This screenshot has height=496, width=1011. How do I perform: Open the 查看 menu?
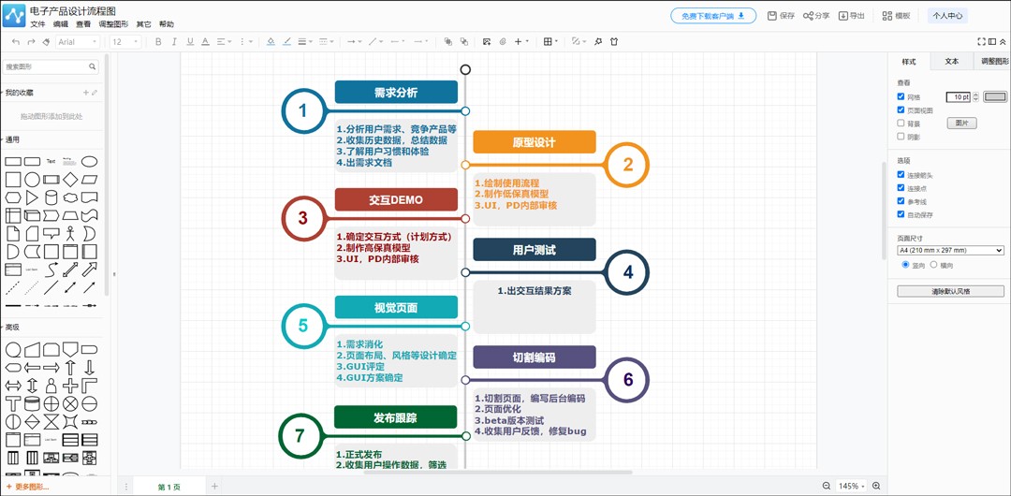coord(83,24)
